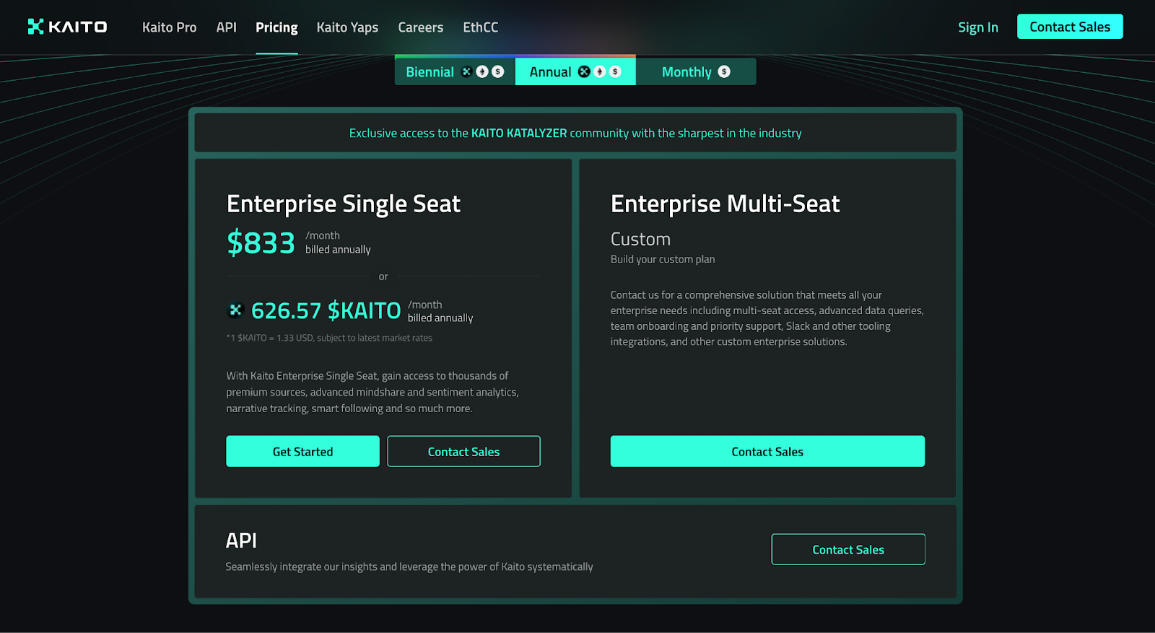Click the Kaito logo in the header

coord(67,27)
